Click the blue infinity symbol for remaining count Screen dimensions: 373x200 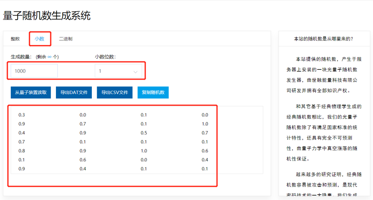49,57
